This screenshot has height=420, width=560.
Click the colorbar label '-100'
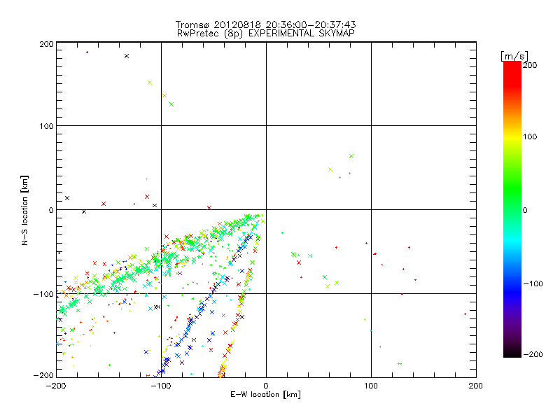click(533, 283)
